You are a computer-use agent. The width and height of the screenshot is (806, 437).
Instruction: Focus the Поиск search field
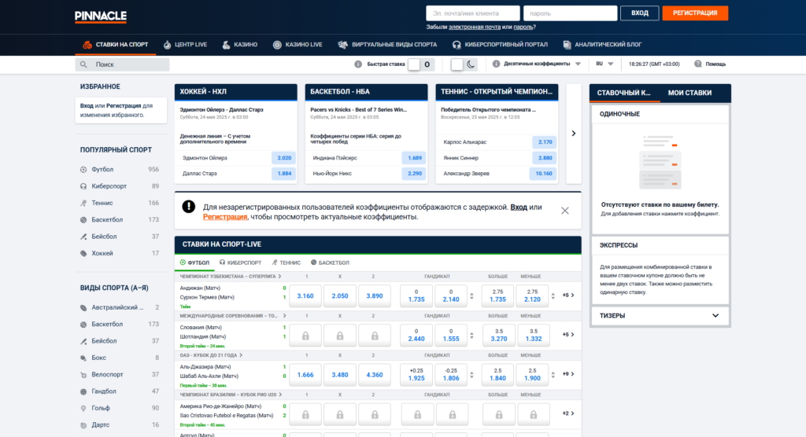pyautogui.click(x=122, y=64)
